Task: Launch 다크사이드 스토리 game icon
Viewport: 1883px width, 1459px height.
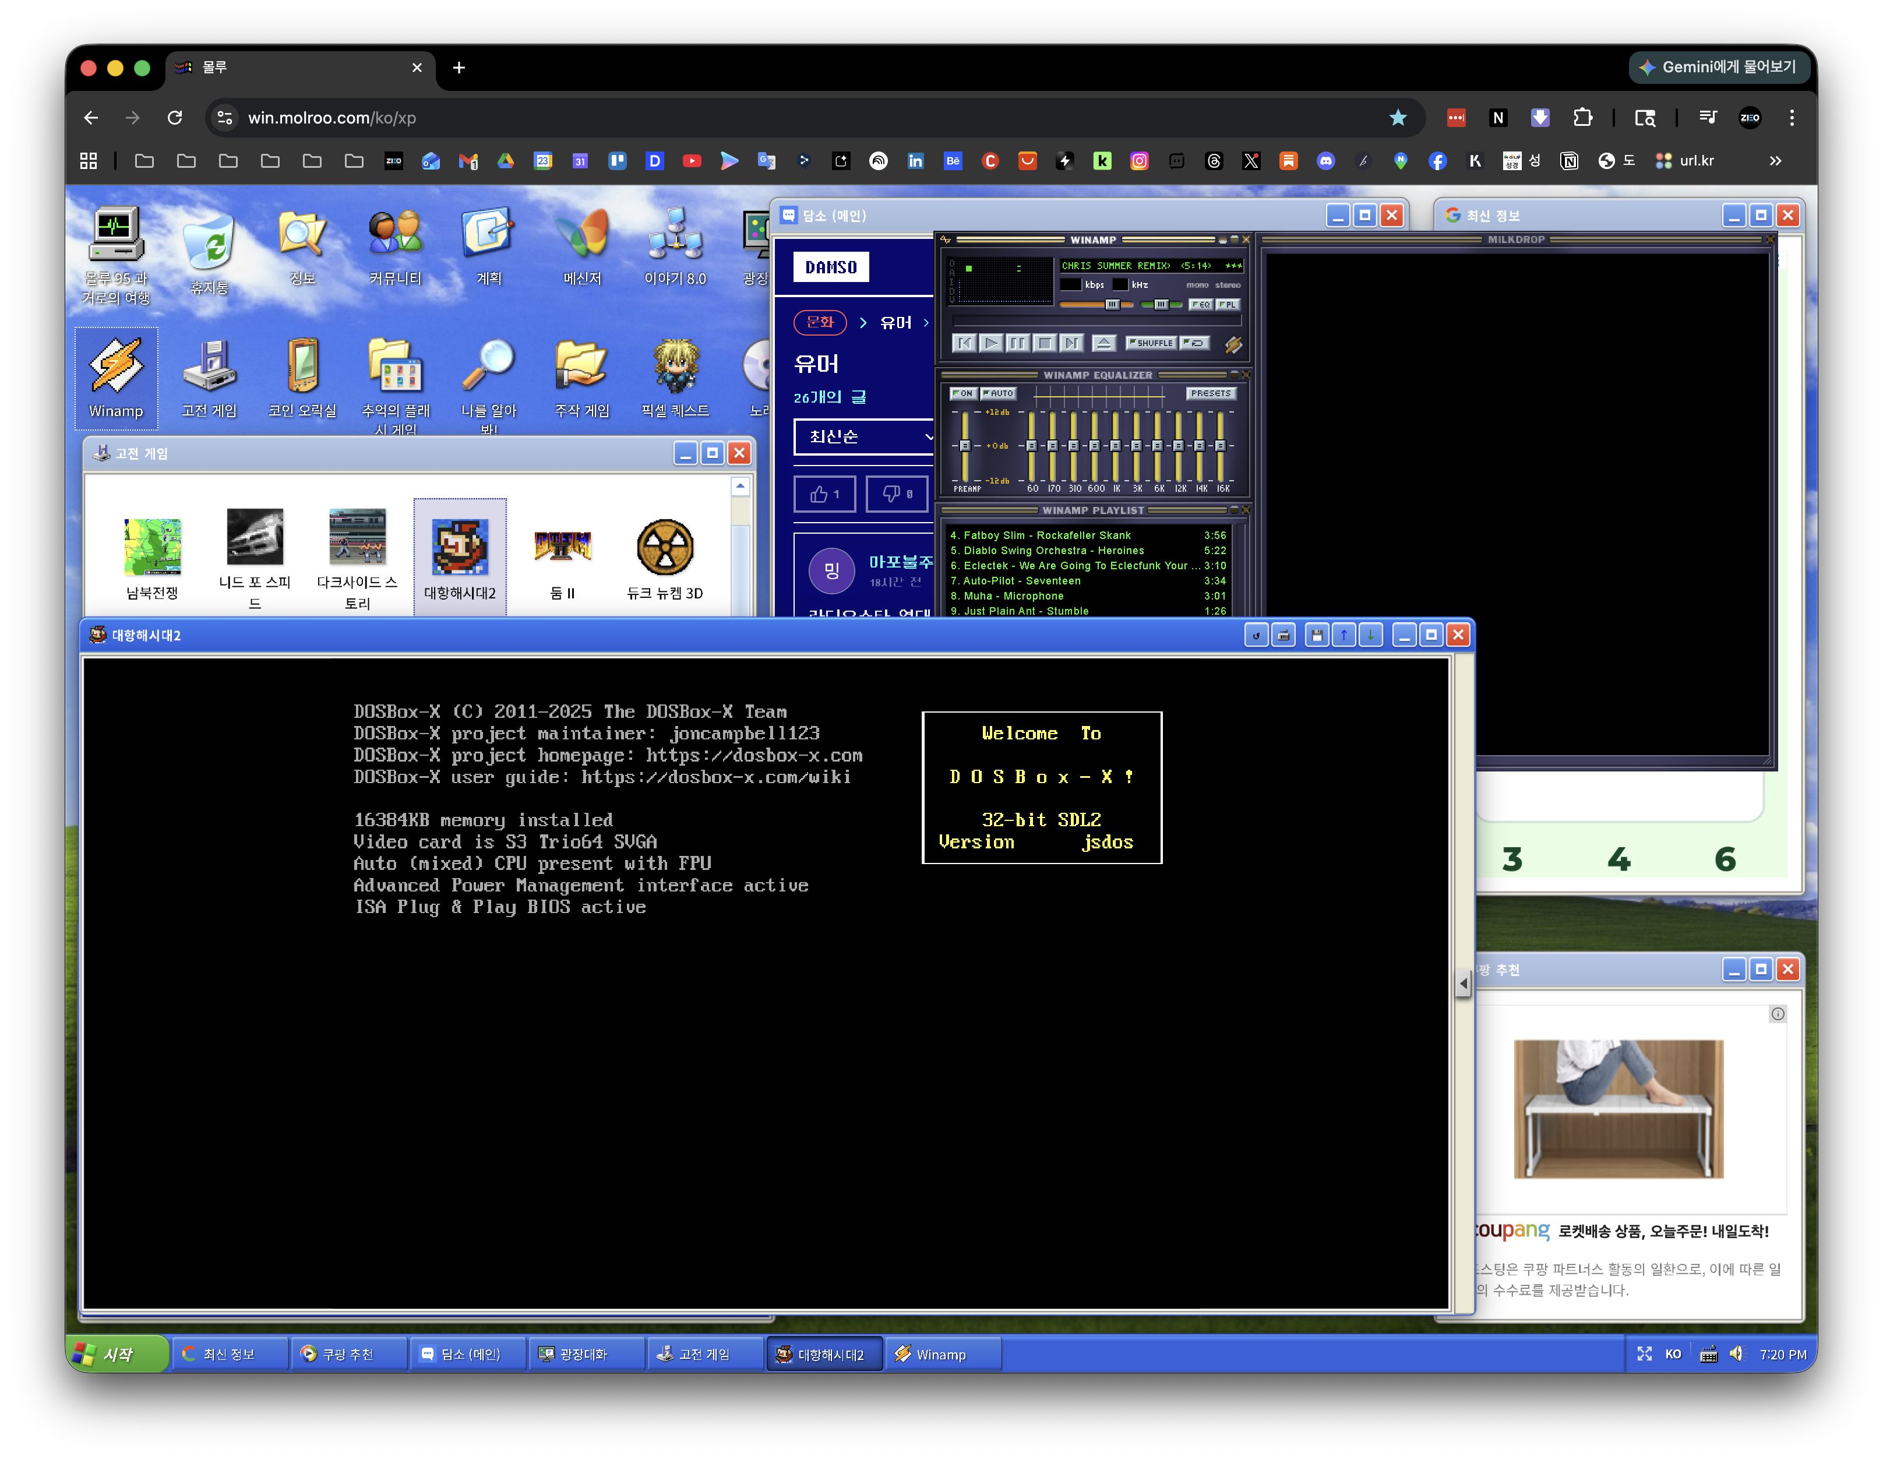Action: coord(357,559)
